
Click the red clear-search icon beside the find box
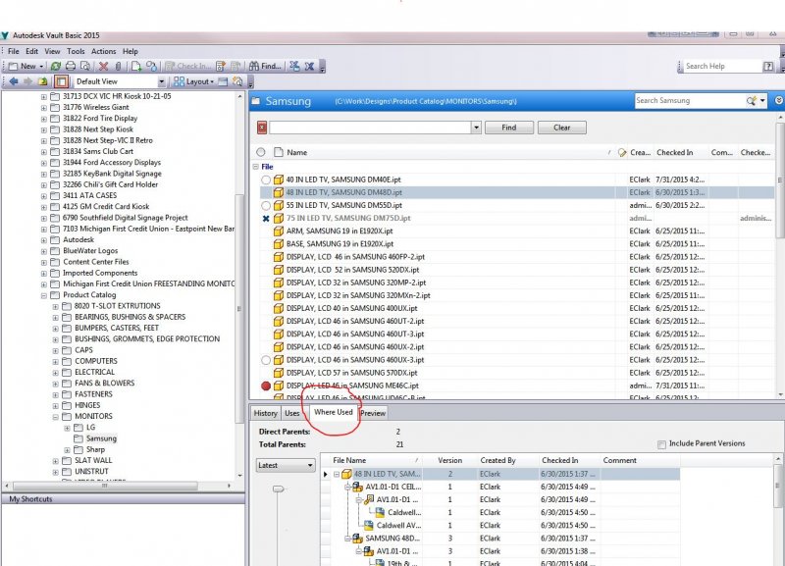coord(262,128)
